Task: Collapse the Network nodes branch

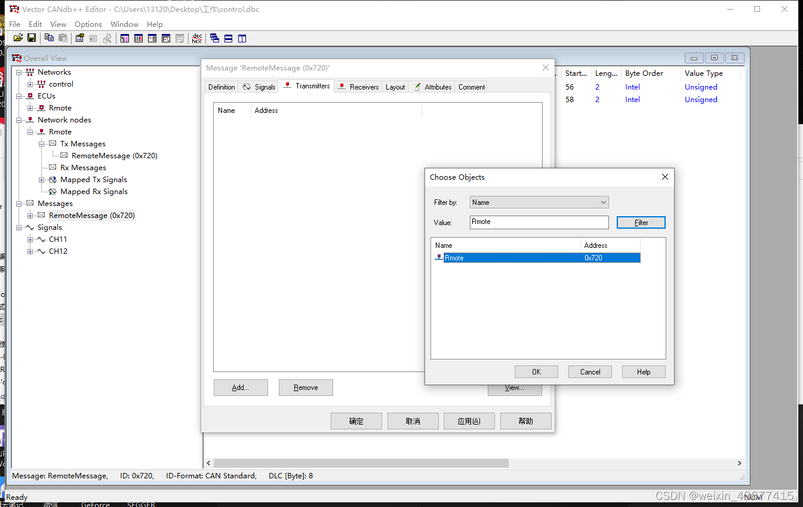Action: tap(19, 120)
